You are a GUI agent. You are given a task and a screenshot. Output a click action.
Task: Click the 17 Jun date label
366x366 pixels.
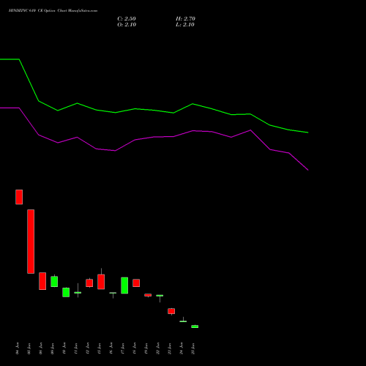click(x=123, y=348)
